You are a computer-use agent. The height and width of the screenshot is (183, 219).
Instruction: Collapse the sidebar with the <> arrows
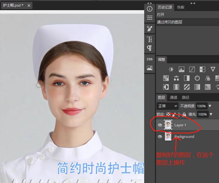[149, 3]
